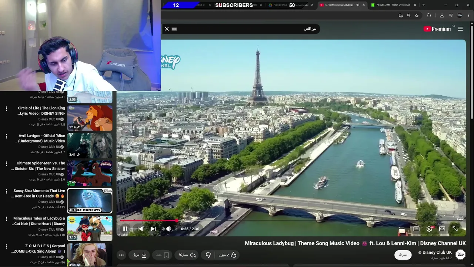Click Avril Lavigne thumbnail showing 3:41
Viewport: 474px width, 267px height.
coord(90,145)
